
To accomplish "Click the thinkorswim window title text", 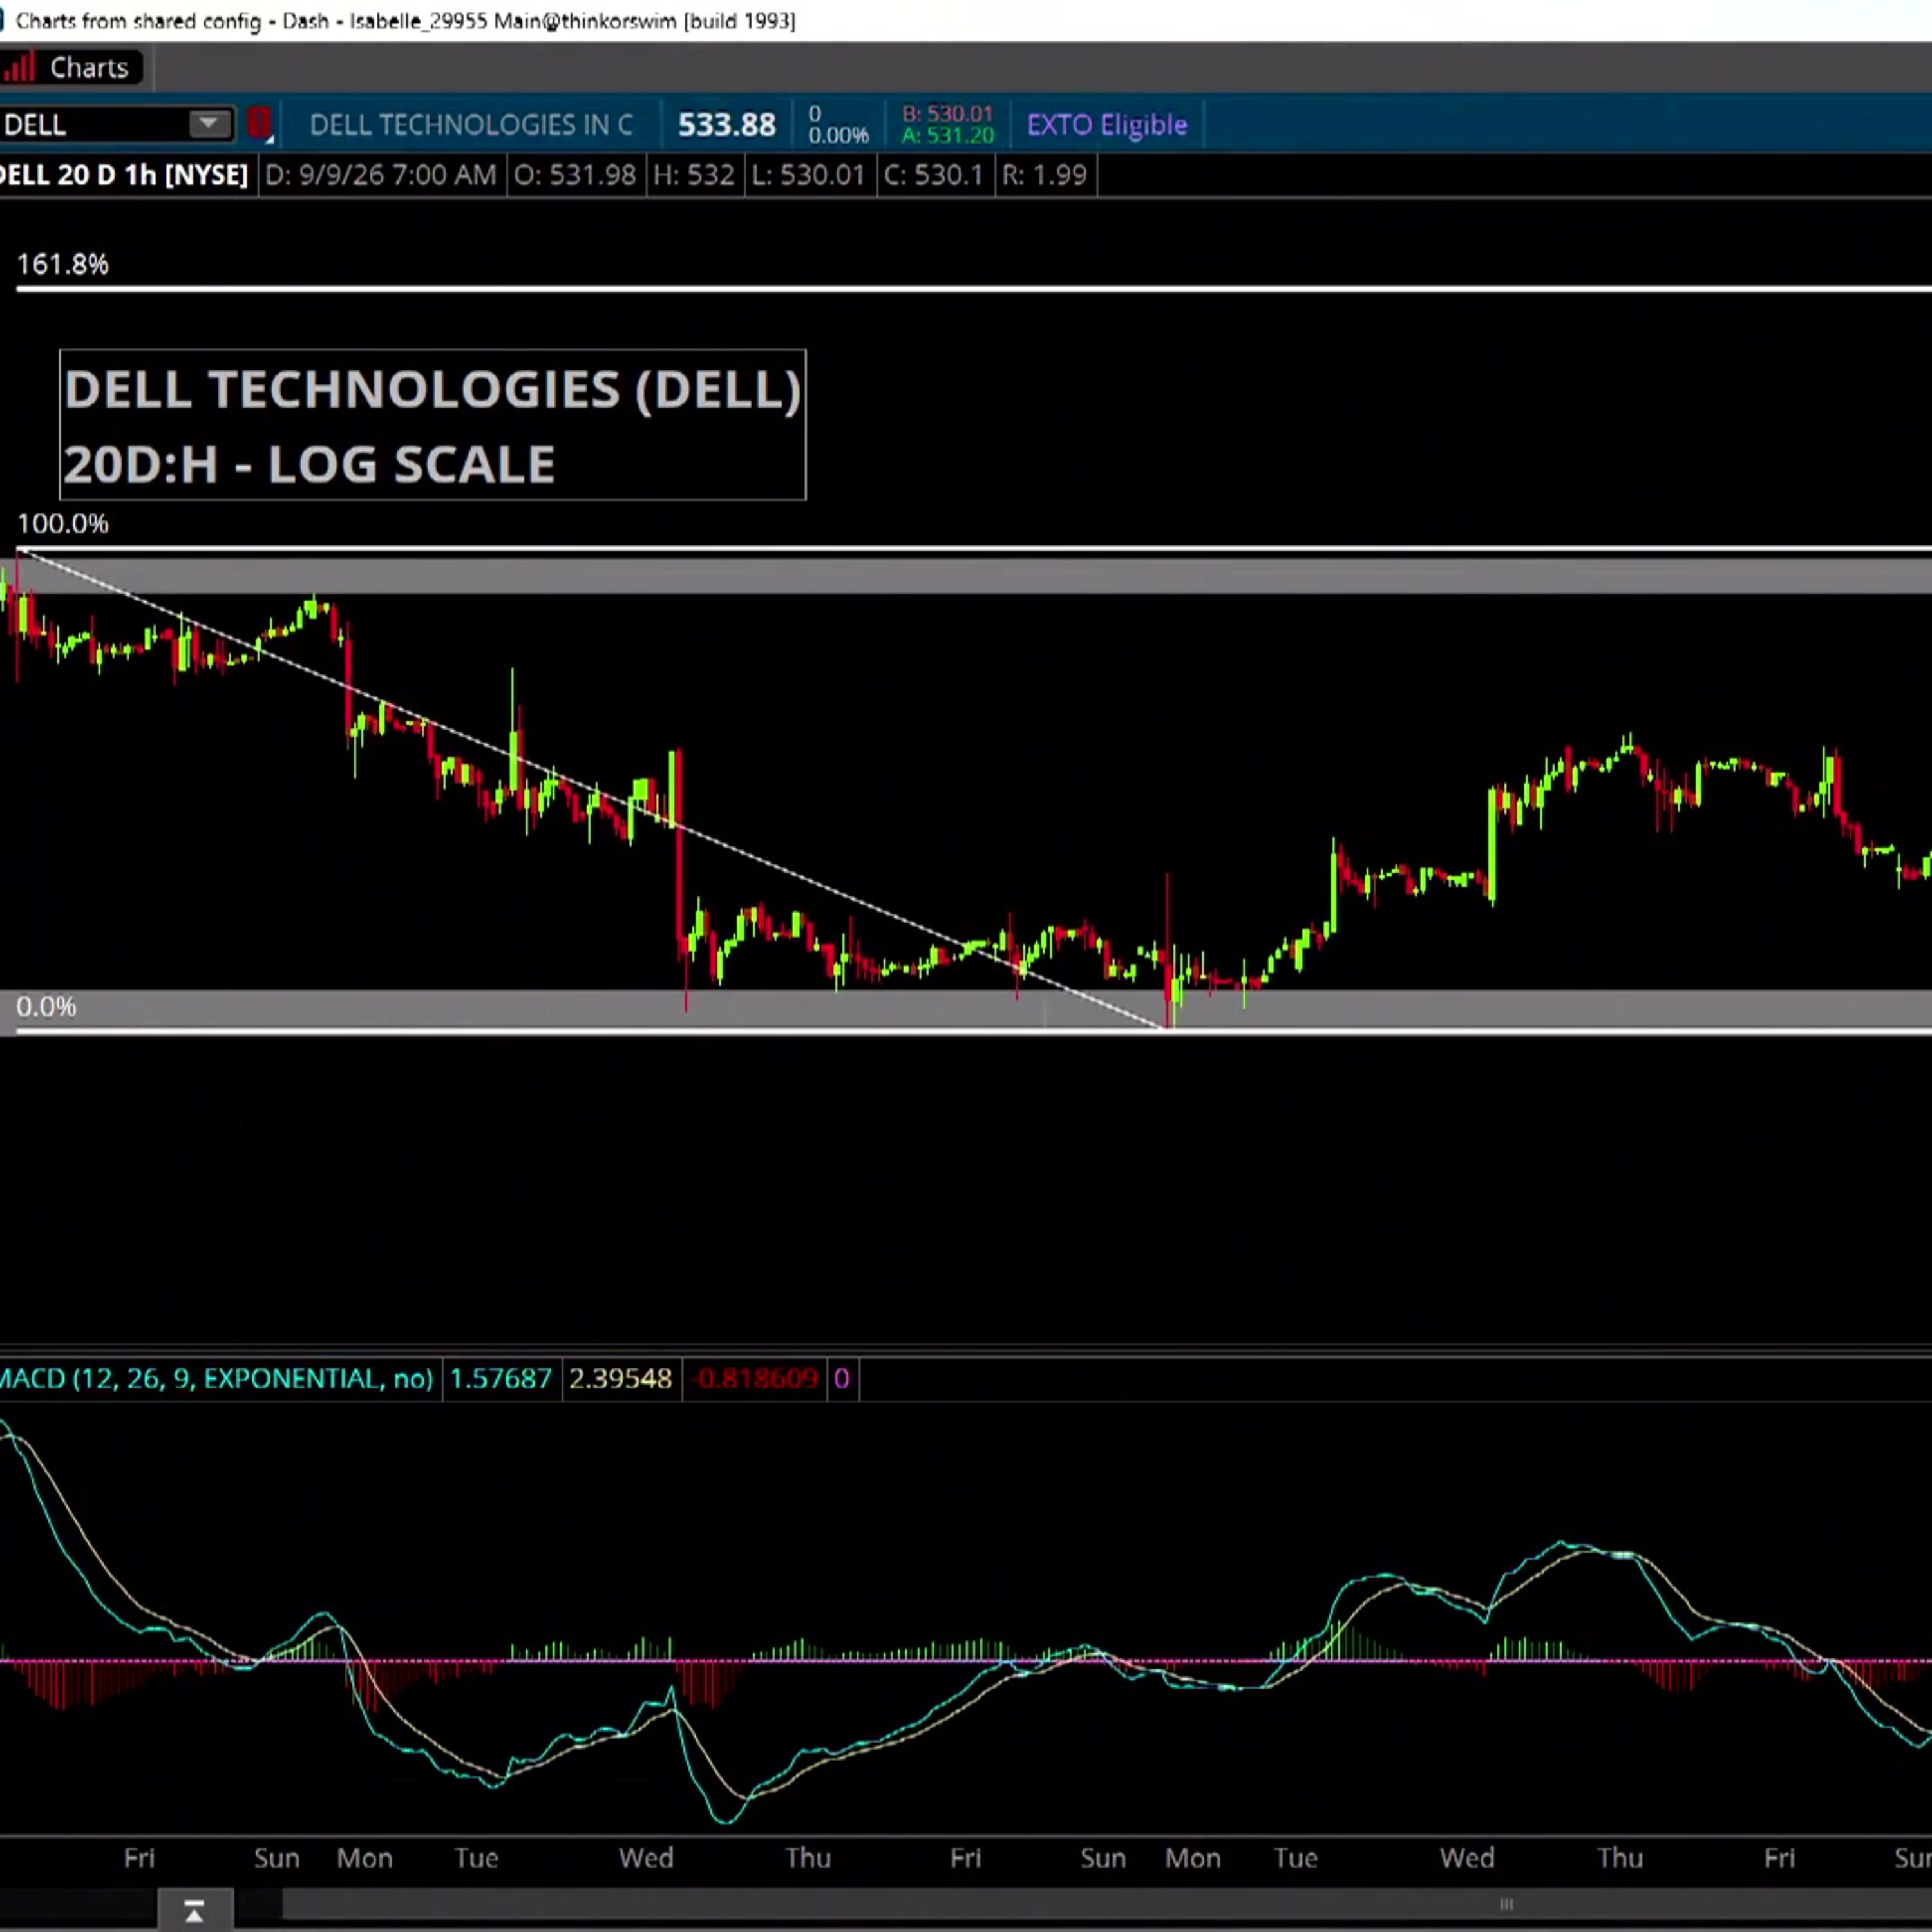I will coord(405,20).
